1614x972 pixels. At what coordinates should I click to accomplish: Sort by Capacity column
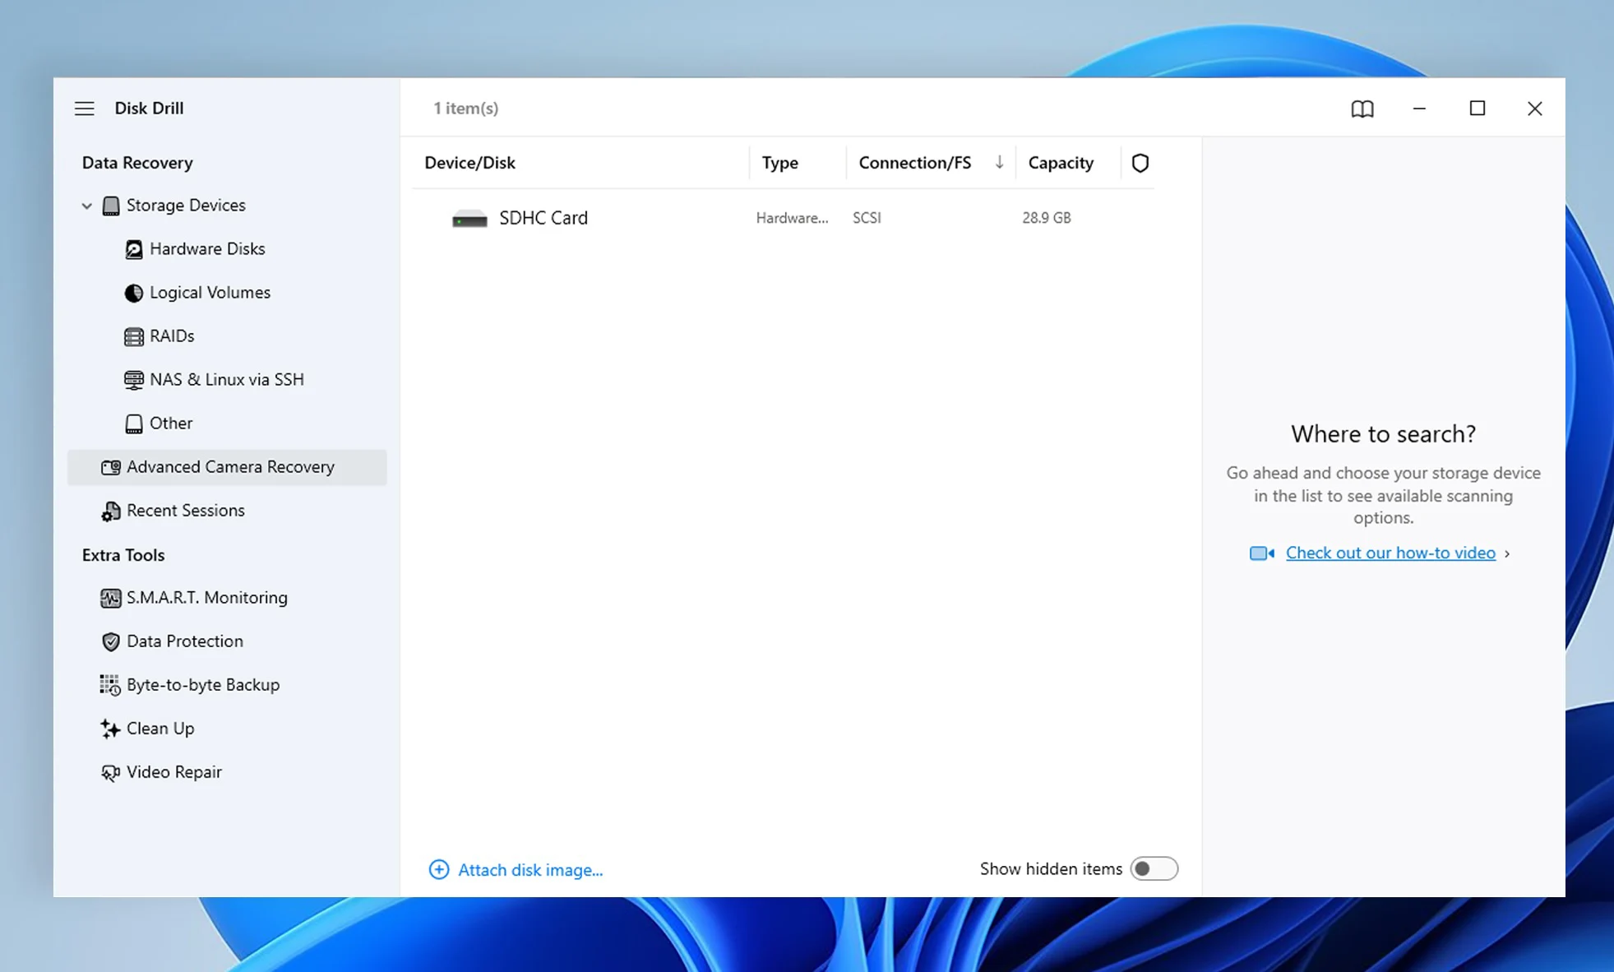[1061, 163]
